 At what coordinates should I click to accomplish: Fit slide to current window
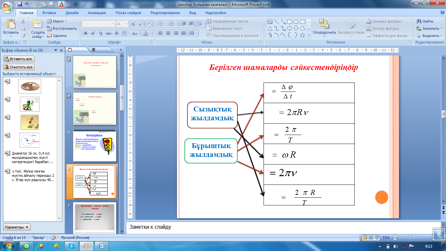(442, 238)
